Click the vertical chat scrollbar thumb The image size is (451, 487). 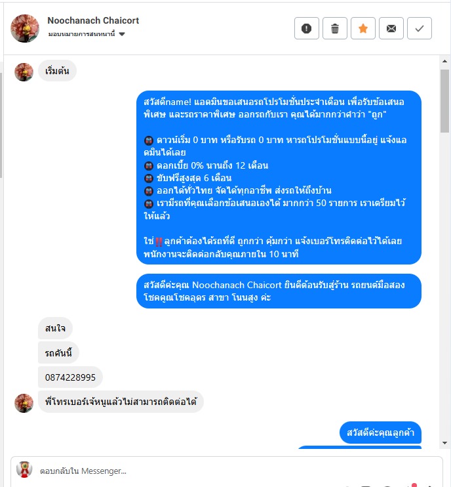coord(445,101)
